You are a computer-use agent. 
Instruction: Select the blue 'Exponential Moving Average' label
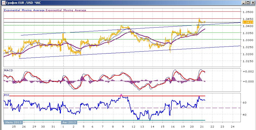24,10
